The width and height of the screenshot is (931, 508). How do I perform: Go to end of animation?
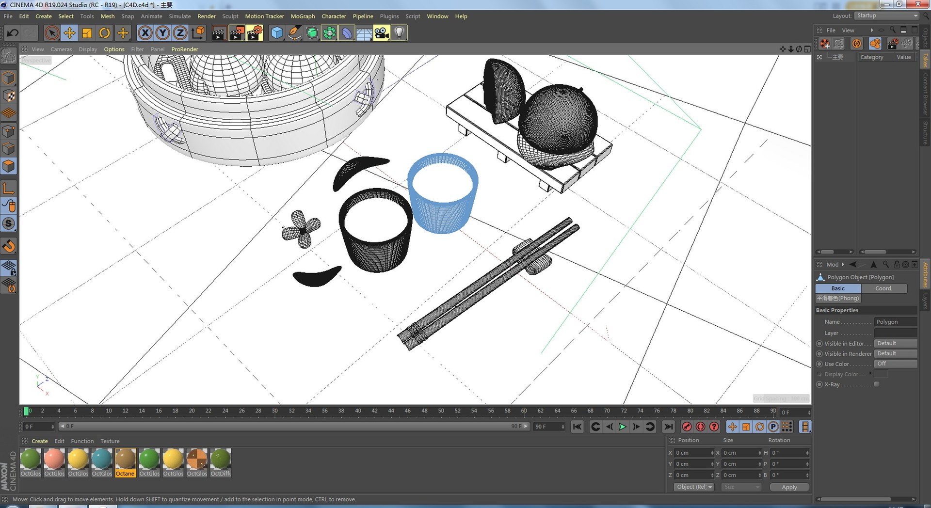pos(668,427)
